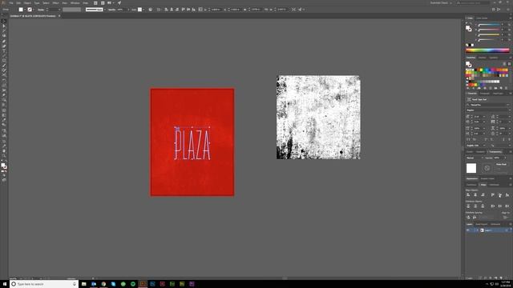Screen dimensions: 513x288
Task: Click the Recolor Artwork icon in control bar
Action: click(151, 10)
